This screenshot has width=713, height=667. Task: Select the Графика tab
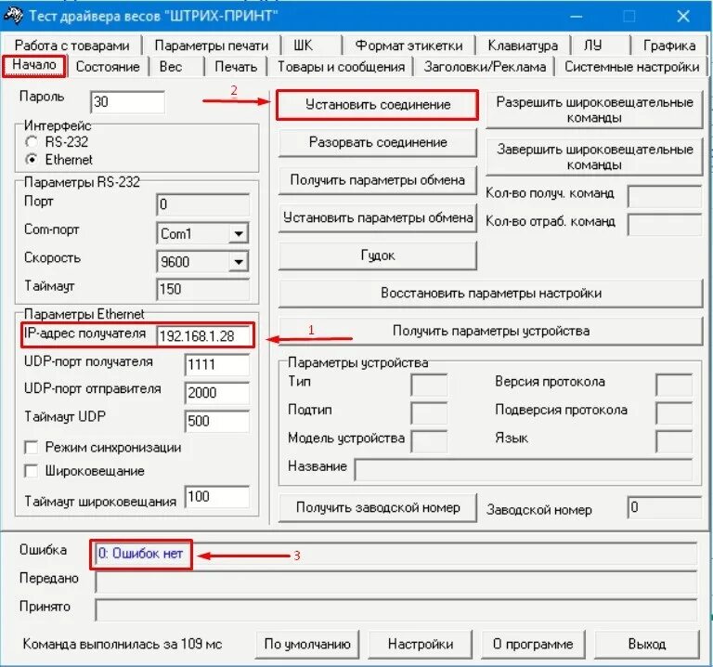click(x=668, y=46)
